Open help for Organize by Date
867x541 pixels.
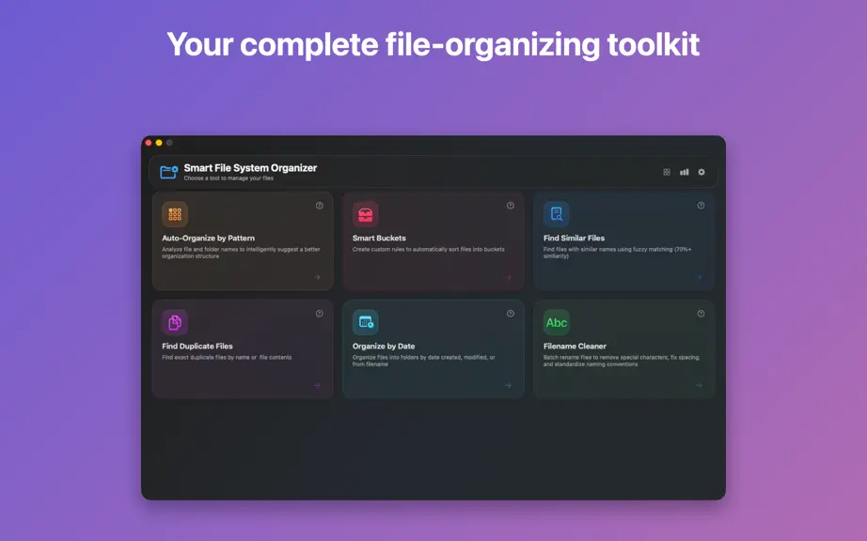coord(511,314)
